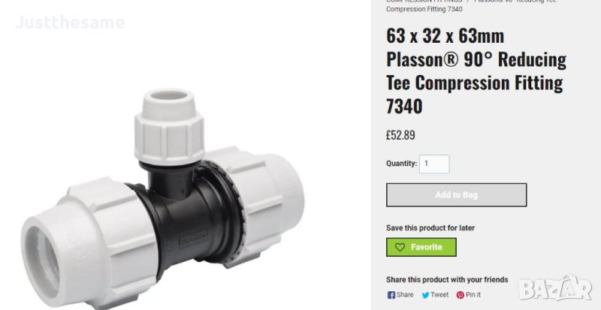The height and width of the screenshot is (310, 601).
Task: Click the Twitter bird icon
Action: (x=425, y=295)
